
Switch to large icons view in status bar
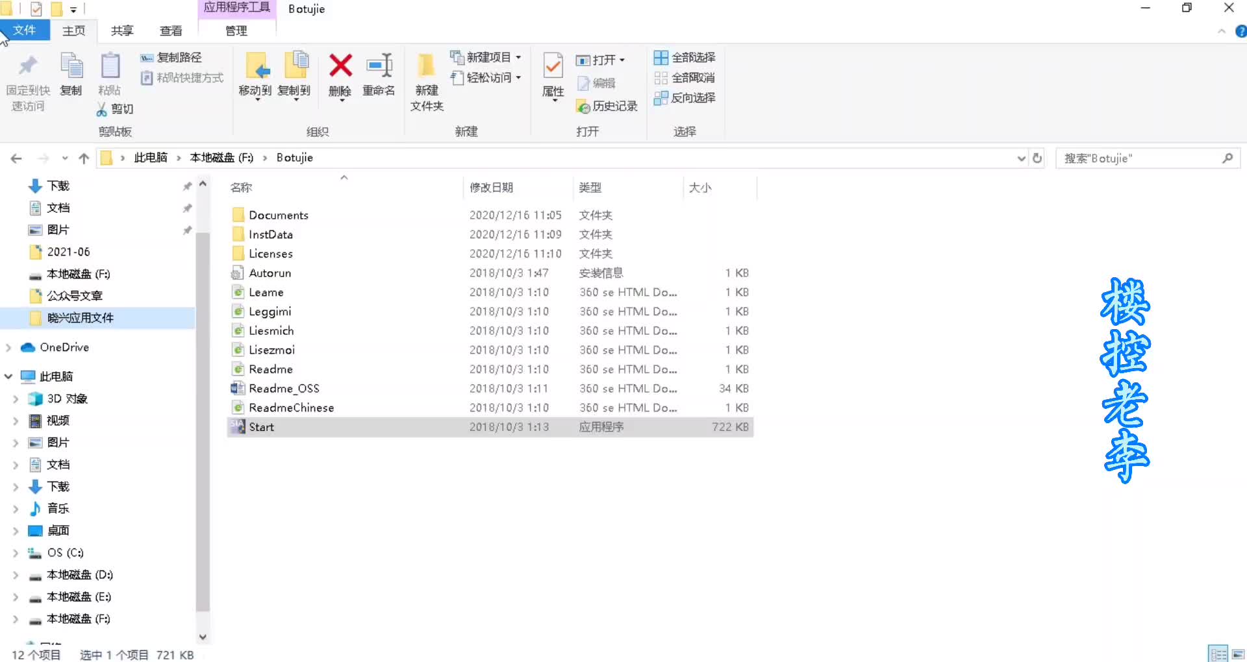1237,654
